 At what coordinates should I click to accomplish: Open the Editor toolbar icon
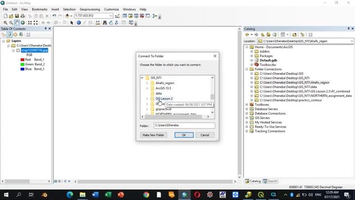click(x=117, y=16)
